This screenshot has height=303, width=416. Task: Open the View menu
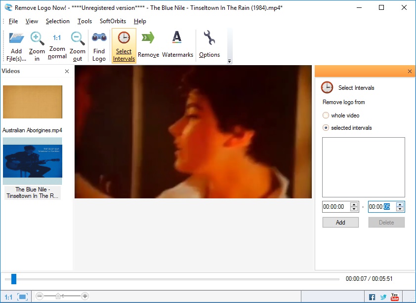tap(32, 21)
